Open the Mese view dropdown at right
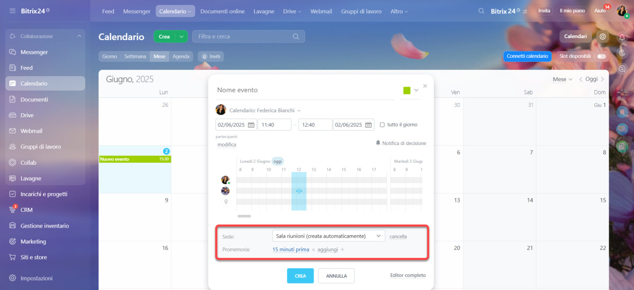The height and width of the screenshot is (290, 634). (x=563, y=79)
